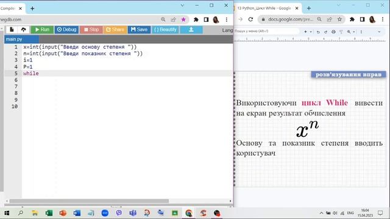Open profile avatar in right browser
This screenshot has width=390, height=219.
pos(372,19)
